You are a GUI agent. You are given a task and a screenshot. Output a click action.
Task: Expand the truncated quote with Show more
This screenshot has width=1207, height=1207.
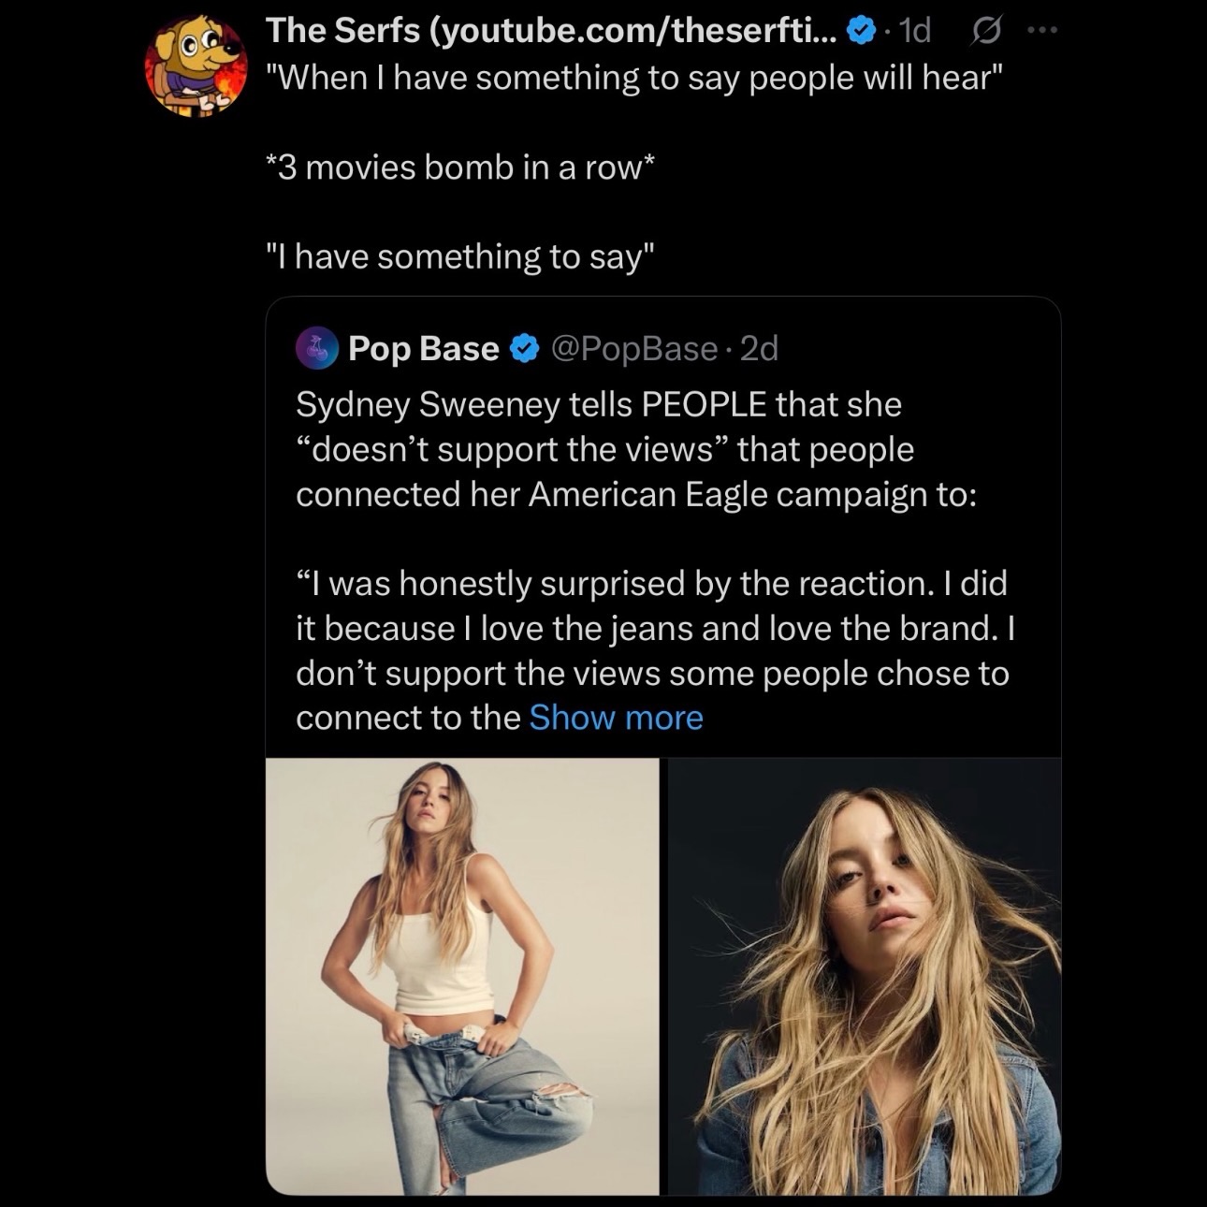(616, 718)
